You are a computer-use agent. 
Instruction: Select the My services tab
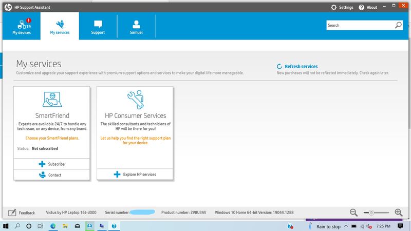pyautogui.click(x=60, y=26)
